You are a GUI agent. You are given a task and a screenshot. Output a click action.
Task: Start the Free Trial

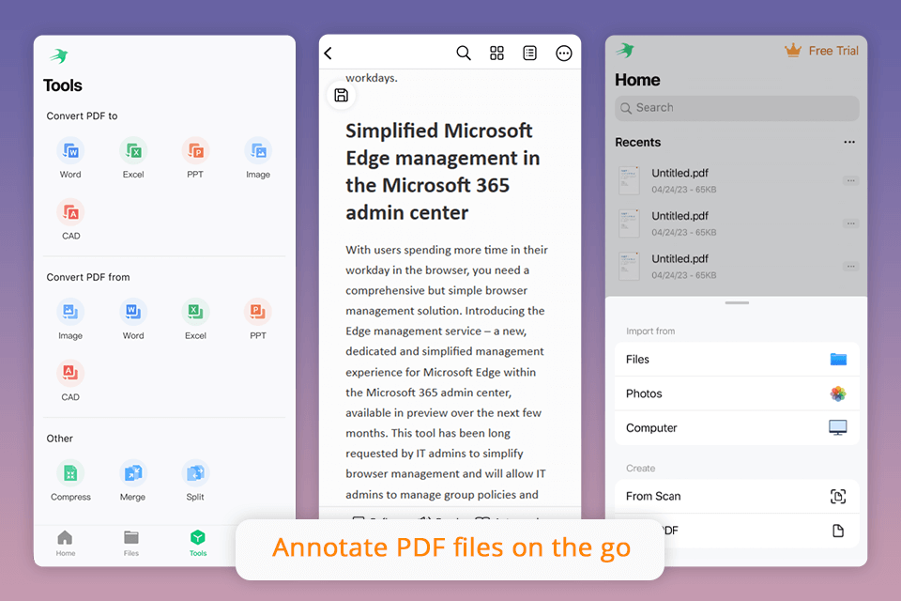(822, 51)
